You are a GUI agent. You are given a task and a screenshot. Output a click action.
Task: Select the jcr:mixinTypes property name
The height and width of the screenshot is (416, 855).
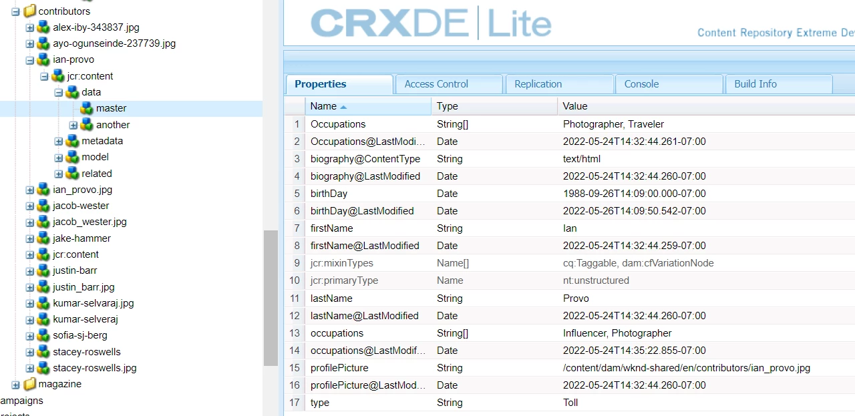[342, 263]
